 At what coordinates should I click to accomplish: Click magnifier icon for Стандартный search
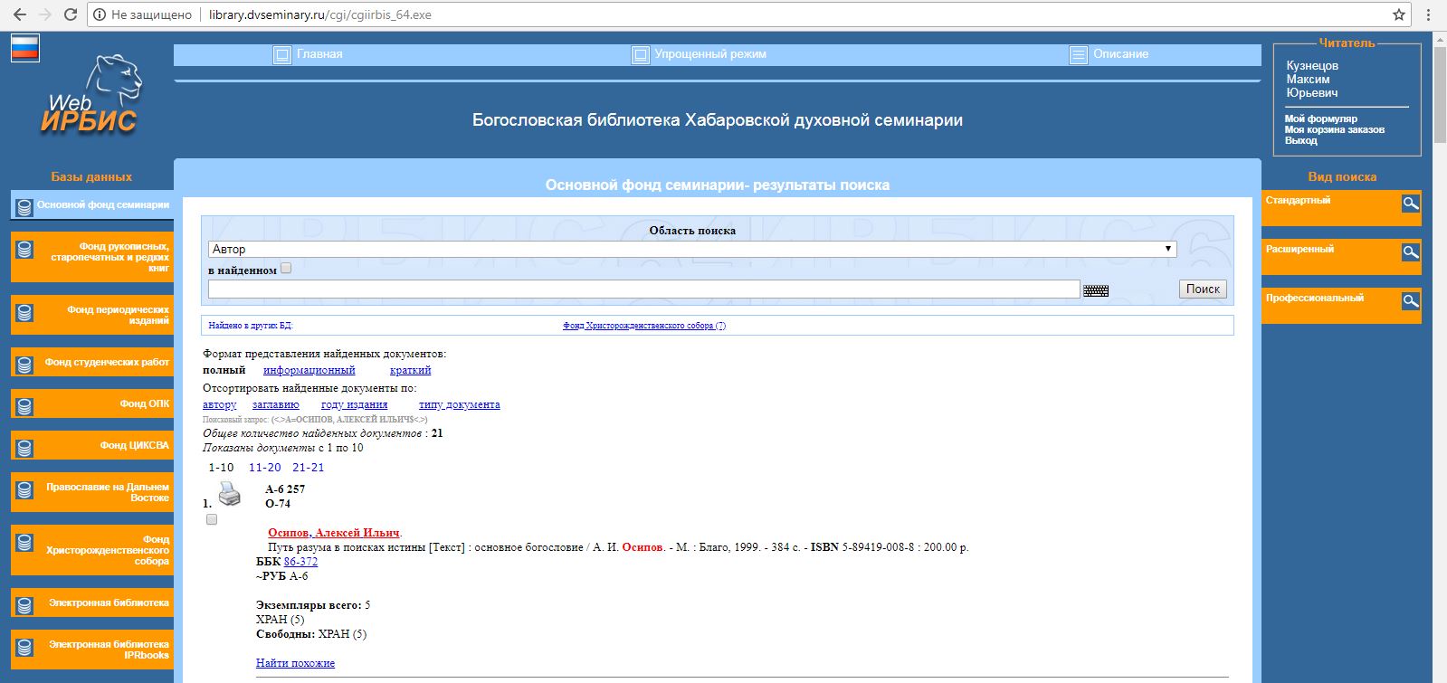1410,204
